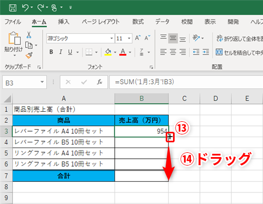
Task: Click the 貼り付け paste clipboard icon
Action: (14, 38)
